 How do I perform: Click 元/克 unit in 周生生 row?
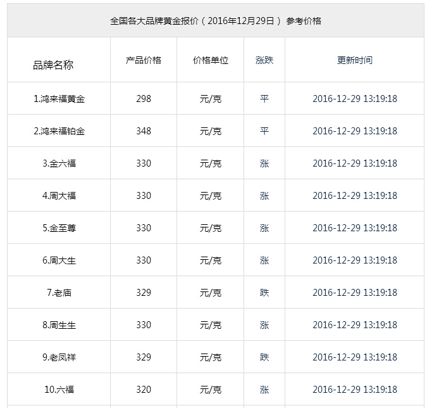click(x=211, y=325)
